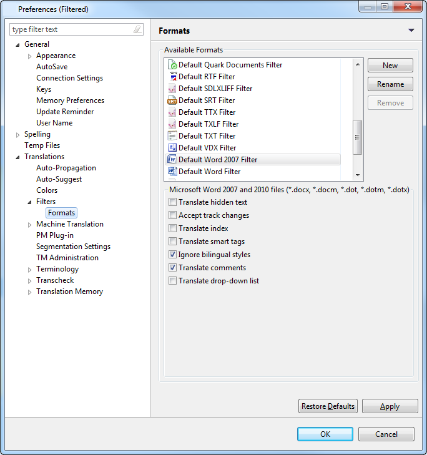The width and height of the screenshot is (427, 455).
Task: Click the Default TTX Filter icon
Action: pyautogui.click(x=172, y=112)
